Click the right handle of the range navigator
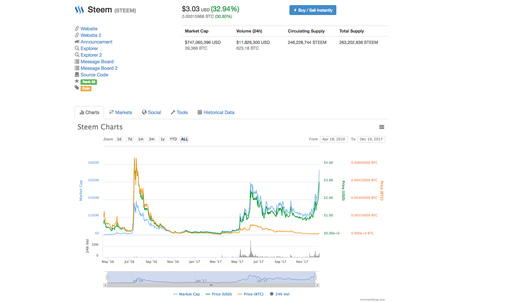Viewport: 527px width, 302px height. point(315,277)
